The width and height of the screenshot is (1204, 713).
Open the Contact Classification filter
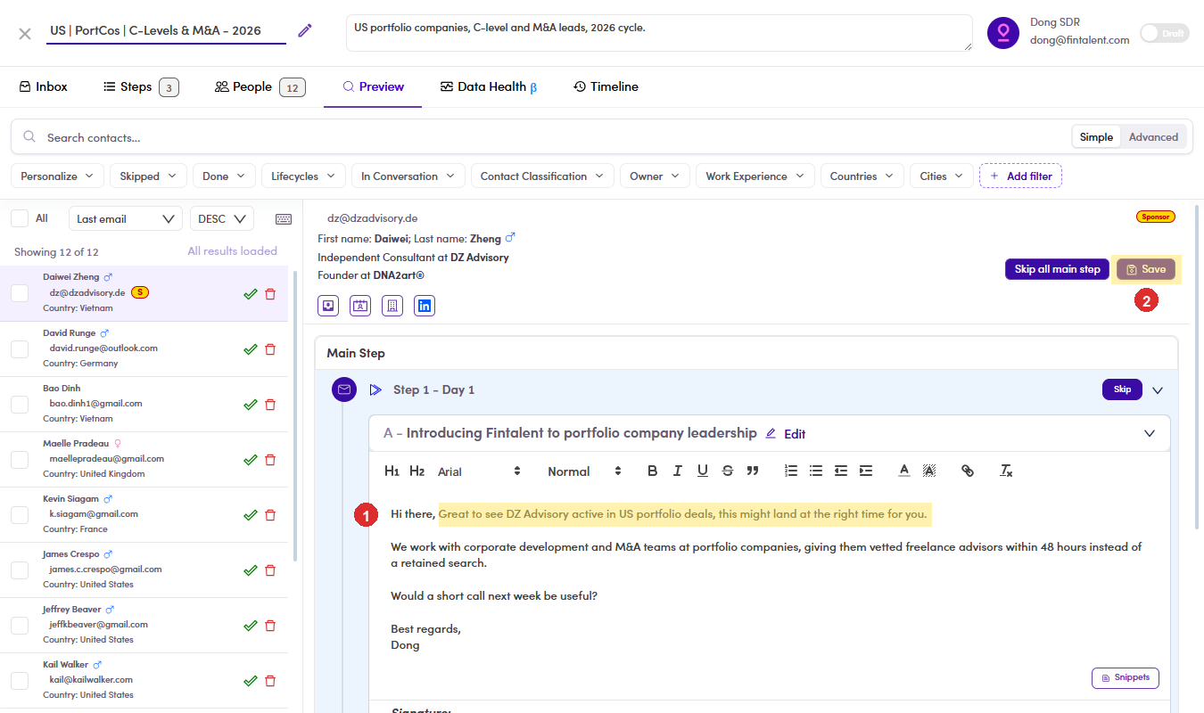pyautogui.click(x=542, y=176)
